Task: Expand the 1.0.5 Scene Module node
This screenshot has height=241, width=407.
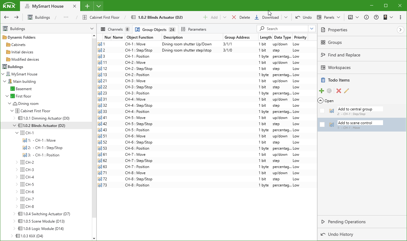Action: tap(14, 221)
